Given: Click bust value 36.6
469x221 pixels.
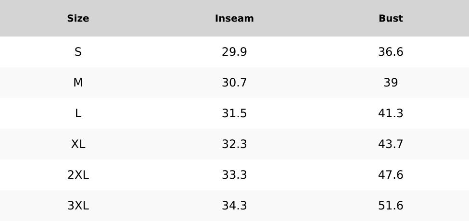Looking at the screenshot, I should [x=391, y=52].
